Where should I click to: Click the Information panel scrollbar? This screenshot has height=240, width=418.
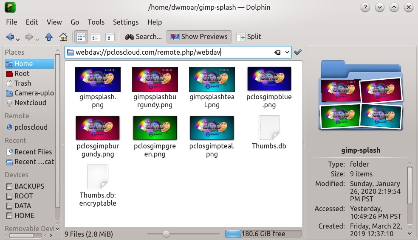pyautogui.click(x=410, y=185)
